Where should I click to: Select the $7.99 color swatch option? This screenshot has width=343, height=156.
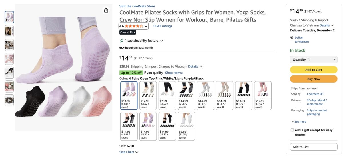[x=167, y=95]
